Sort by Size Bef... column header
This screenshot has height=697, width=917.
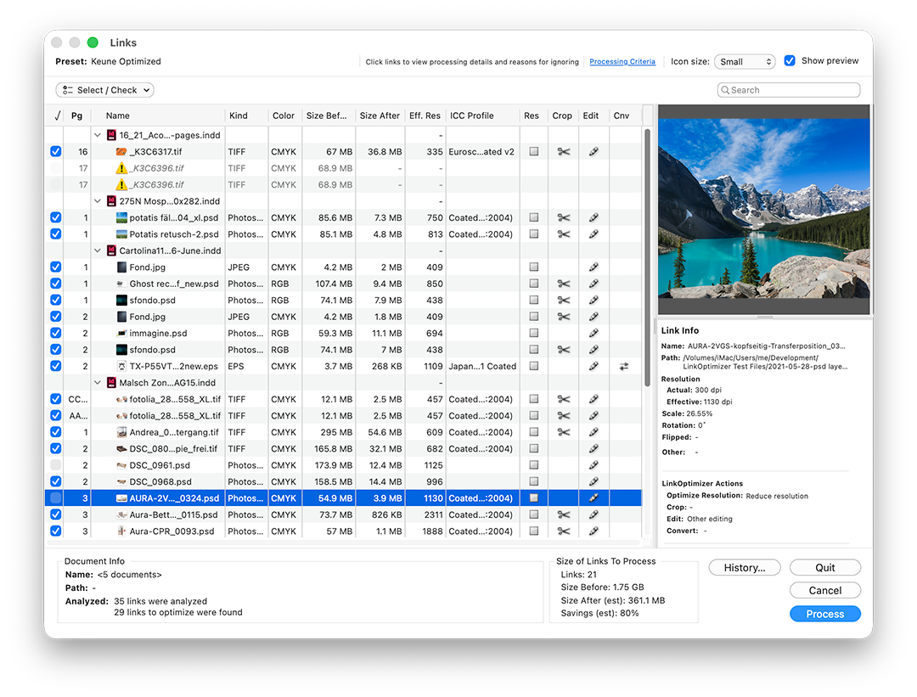tap(329, 115)
